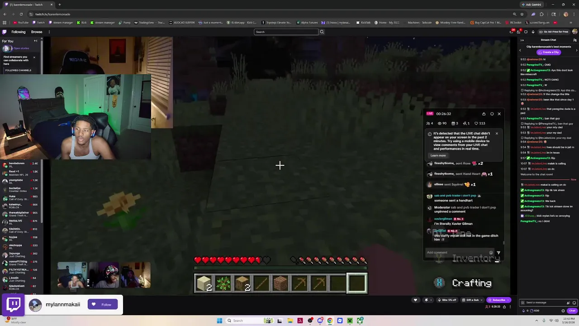
Task: Open MelttsLIVE channel in sidebar
Action: [x=21, y=222]
